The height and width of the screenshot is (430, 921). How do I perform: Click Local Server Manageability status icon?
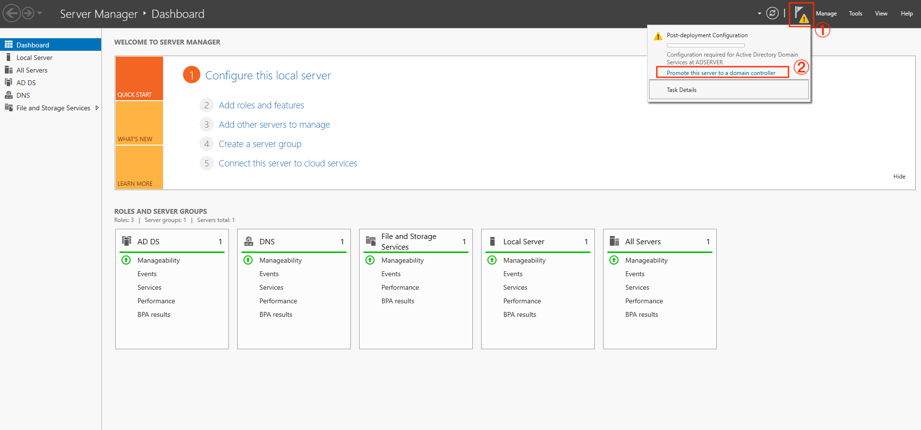coord(492,260)
